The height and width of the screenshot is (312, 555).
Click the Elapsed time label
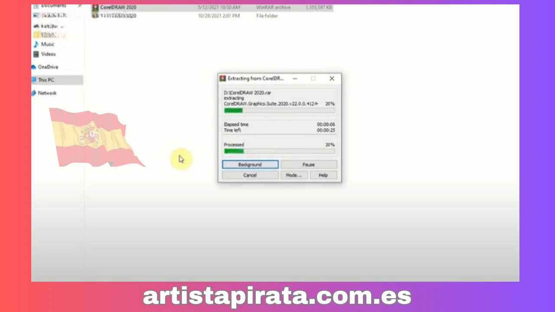236,124
